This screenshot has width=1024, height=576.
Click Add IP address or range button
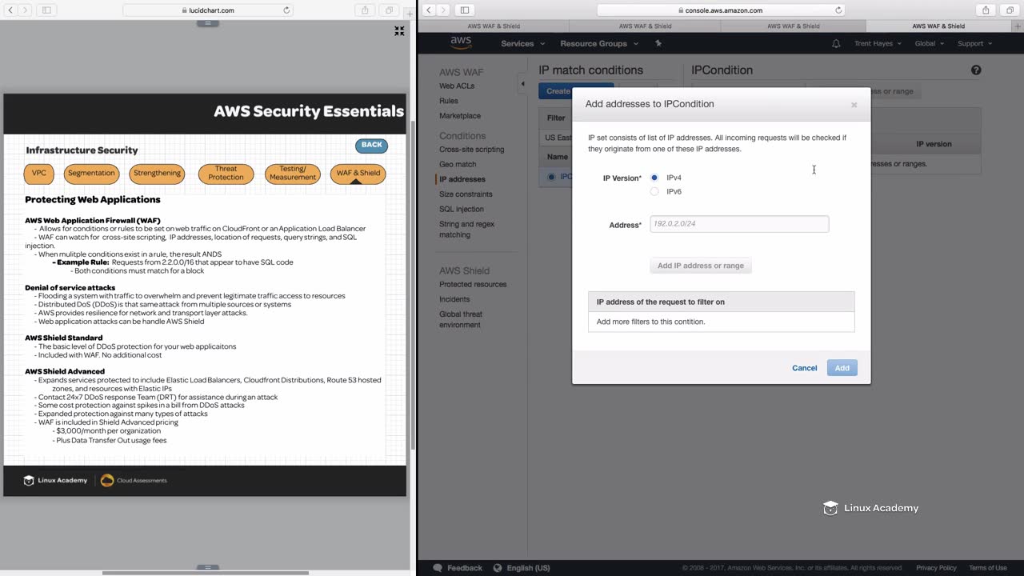pos(701,266)
